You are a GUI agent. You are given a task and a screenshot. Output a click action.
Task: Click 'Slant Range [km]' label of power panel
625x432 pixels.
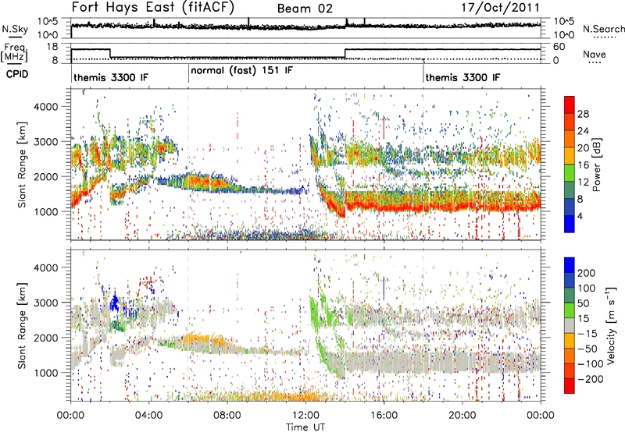[x=22, y=165]
